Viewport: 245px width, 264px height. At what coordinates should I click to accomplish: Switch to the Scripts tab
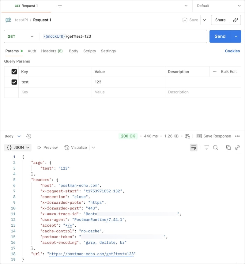pyautogui.click(x=89, y=51)
